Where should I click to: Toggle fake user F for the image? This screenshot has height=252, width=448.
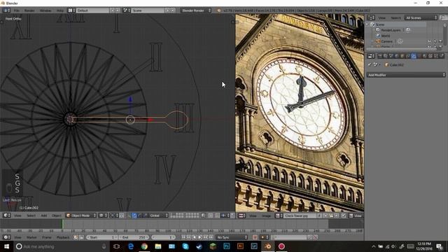[319, 216]
